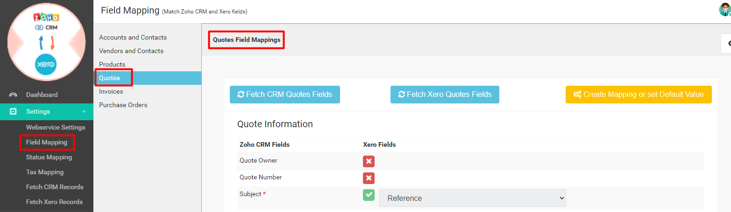This screenshot has height=212, width=731.
Task: Select Field Mapping in sidebar
Action: pos(47,142)
